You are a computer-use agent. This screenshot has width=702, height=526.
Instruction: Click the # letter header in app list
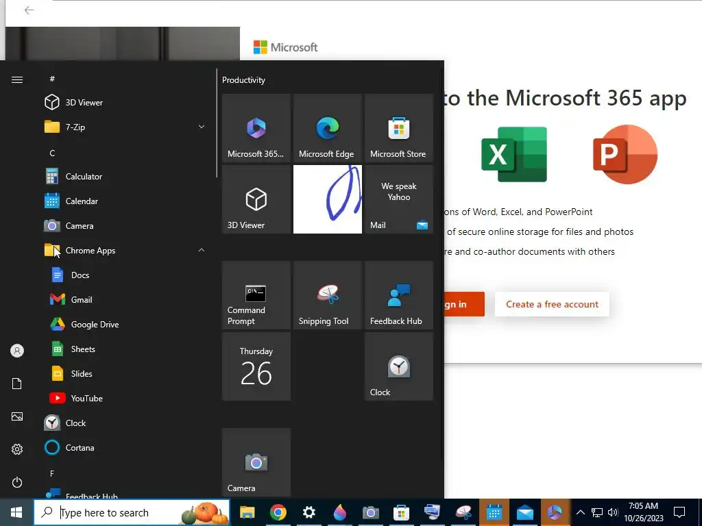(x=52, y=79)
